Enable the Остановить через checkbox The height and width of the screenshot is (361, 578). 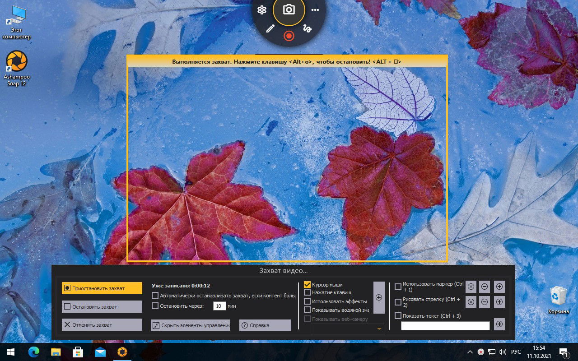pos(155,306)
